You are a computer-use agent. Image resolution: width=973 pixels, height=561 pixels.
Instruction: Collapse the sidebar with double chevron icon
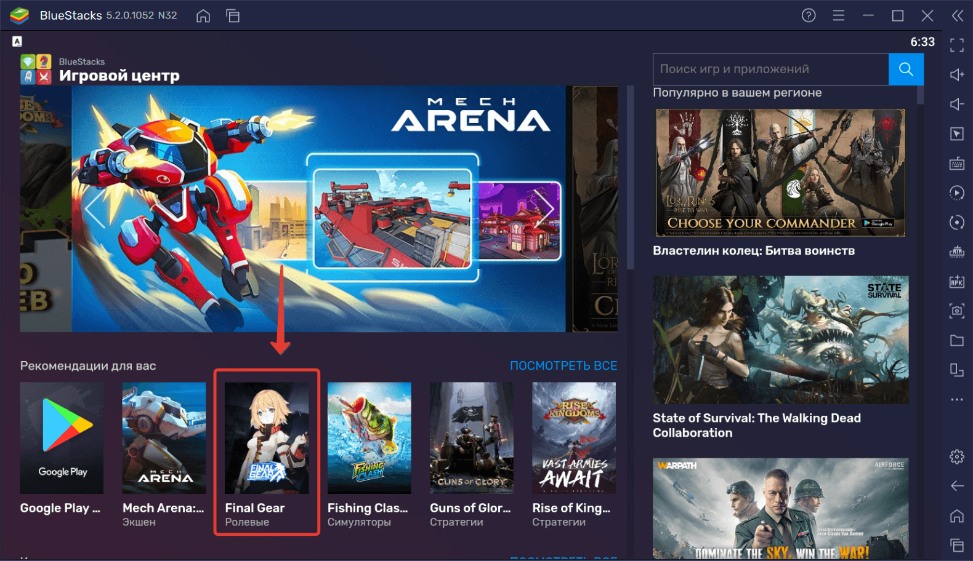(958, 15)
